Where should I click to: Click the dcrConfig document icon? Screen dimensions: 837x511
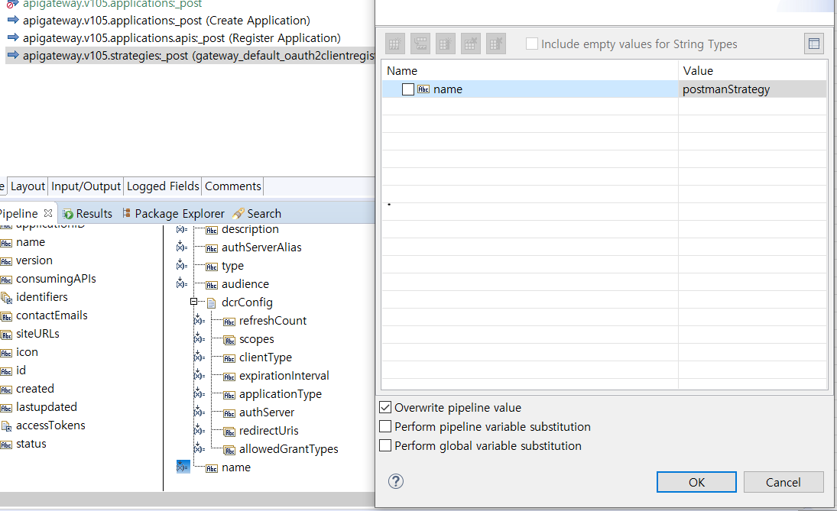coord(212,302)
